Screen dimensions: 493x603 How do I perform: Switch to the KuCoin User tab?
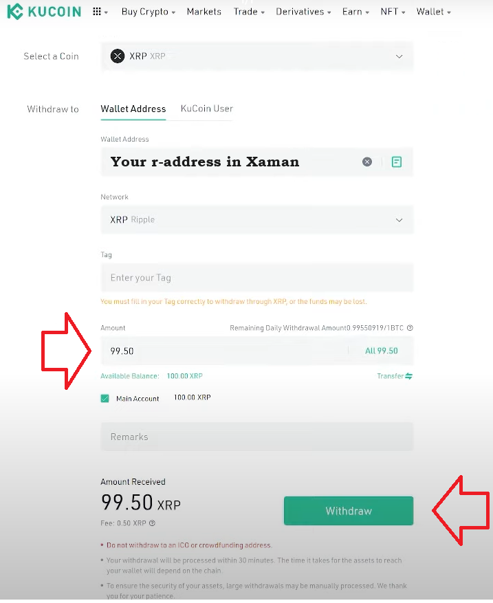tap(206, 109)
